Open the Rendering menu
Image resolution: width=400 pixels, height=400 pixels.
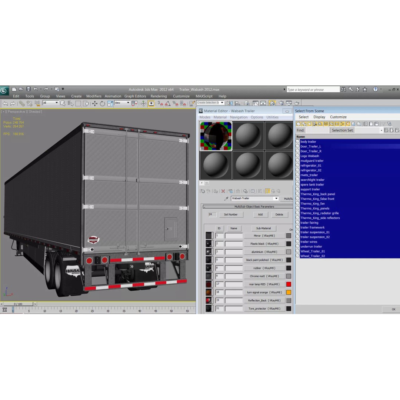(x=159, y=96)
